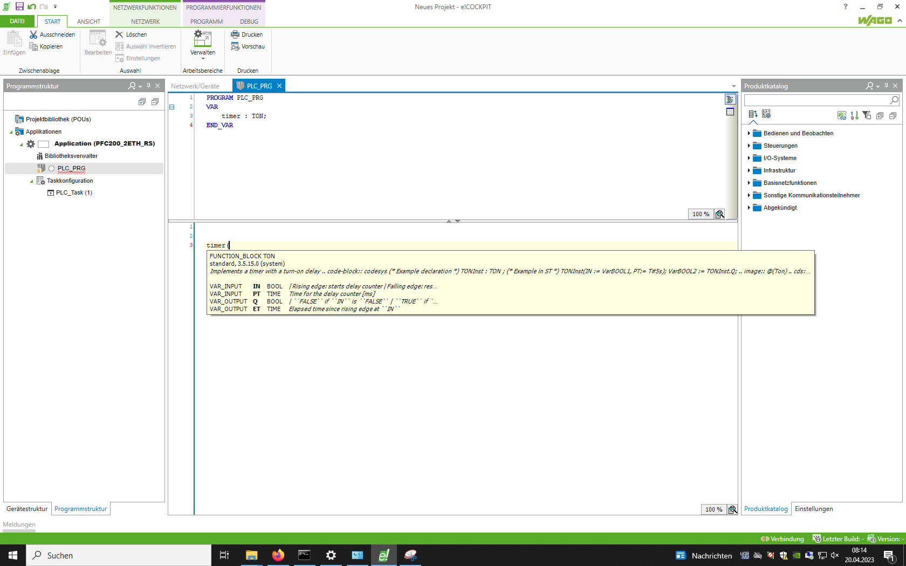The image size is (906, 566).
Task: Expand the I/O-Systeme catalog folder
Action: click(x=749, y=158)
